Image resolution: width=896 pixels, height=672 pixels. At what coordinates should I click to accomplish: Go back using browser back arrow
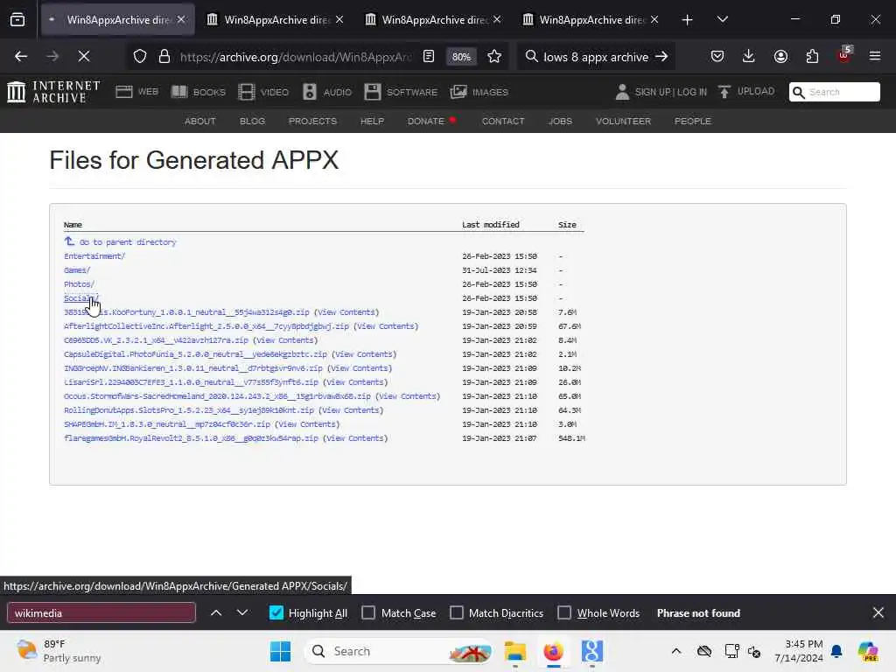(21, 56)
